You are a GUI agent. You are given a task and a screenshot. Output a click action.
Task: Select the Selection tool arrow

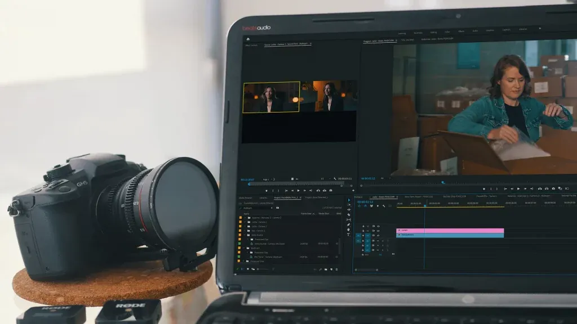[x=349, y=200]
